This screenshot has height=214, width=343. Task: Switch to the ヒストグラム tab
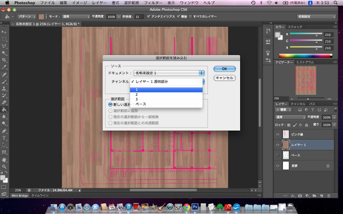[x=305, y=62]
